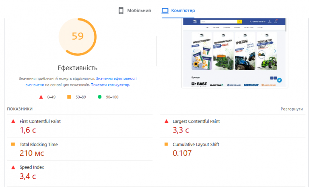
Task: Click the Cumulative Layout Shift orange square icon
Action: click(x=166, y=144)
